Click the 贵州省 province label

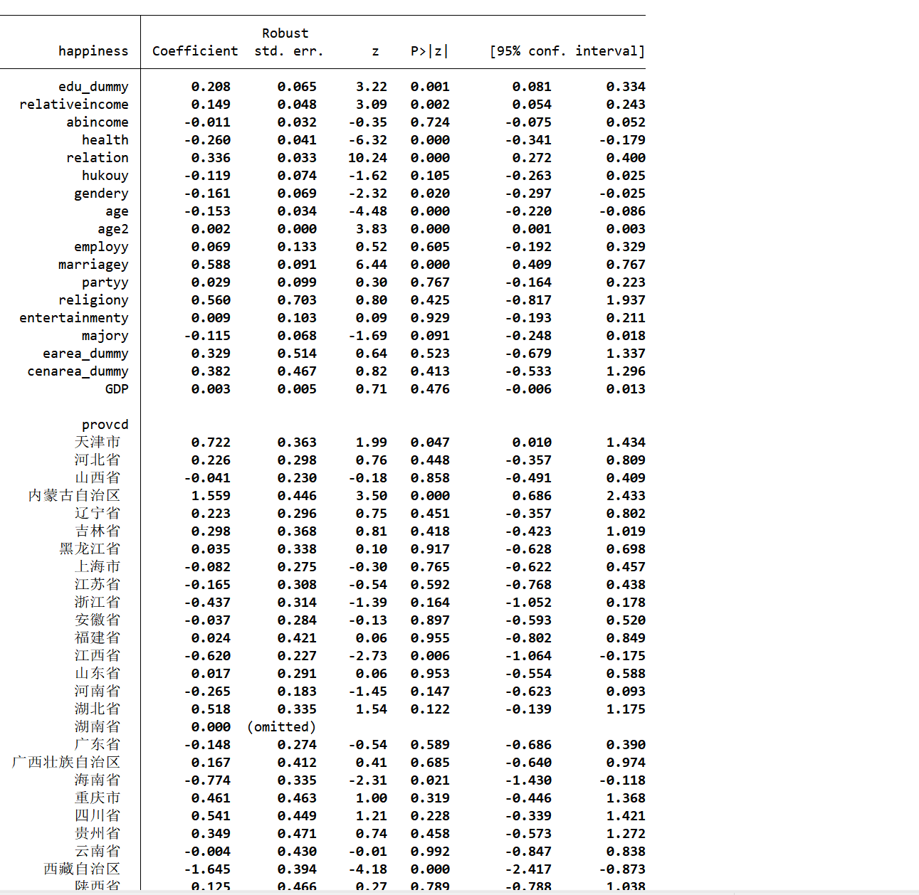pyautogui.click(x=98, y=834)
